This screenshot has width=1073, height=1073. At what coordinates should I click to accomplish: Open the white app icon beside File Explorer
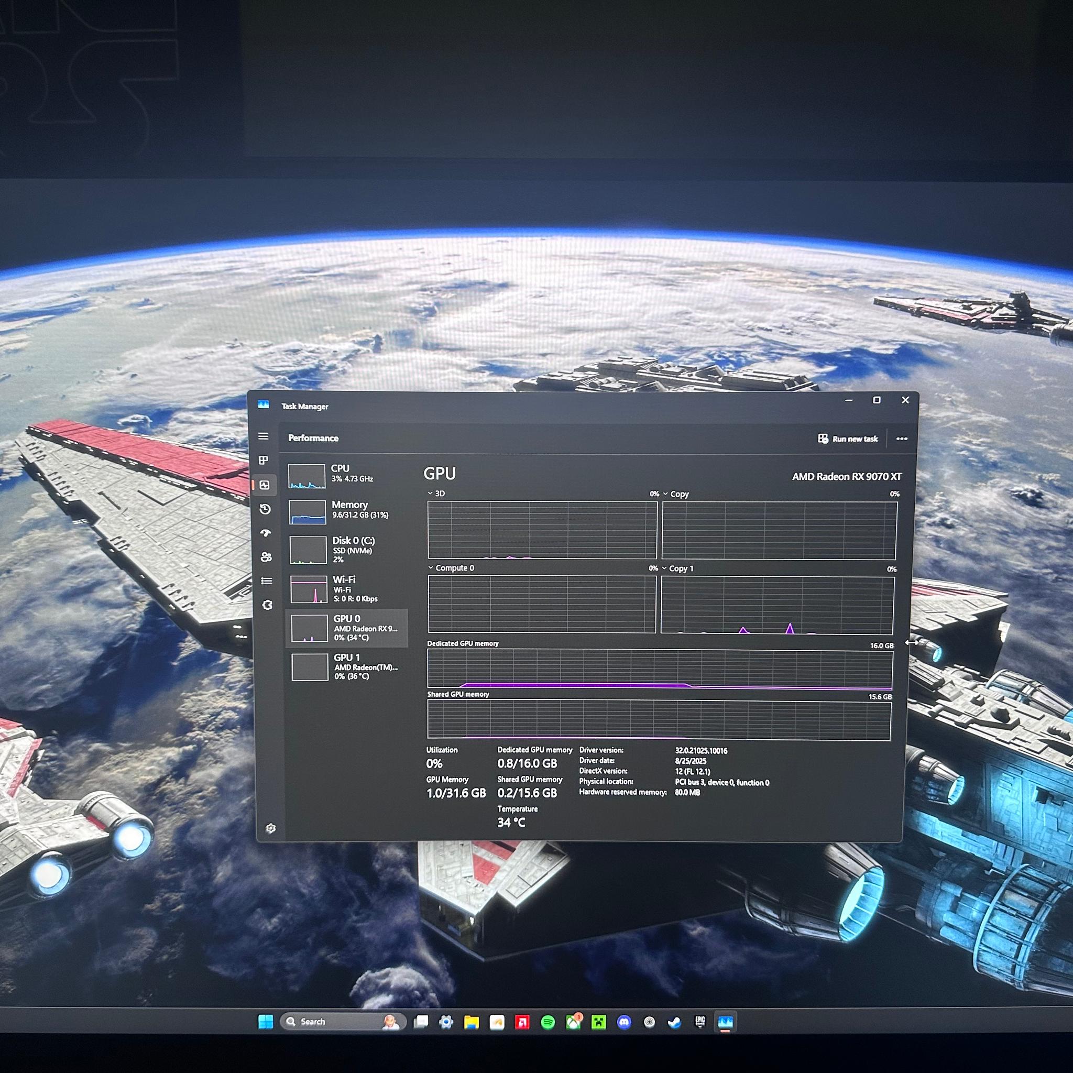pyautogui.click(x=497, y=1023)
